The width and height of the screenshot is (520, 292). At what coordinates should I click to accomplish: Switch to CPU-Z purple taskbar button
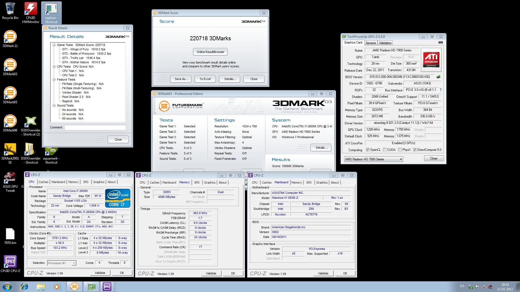coord(107,287)
